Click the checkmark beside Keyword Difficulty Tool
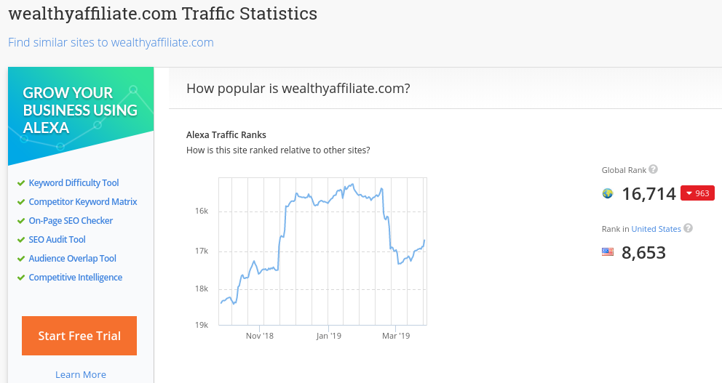722x383 pixels. [20, 183]
